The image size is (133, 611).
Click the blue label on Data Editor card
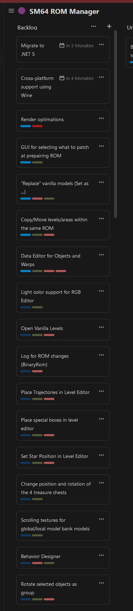tap(26, 271)
